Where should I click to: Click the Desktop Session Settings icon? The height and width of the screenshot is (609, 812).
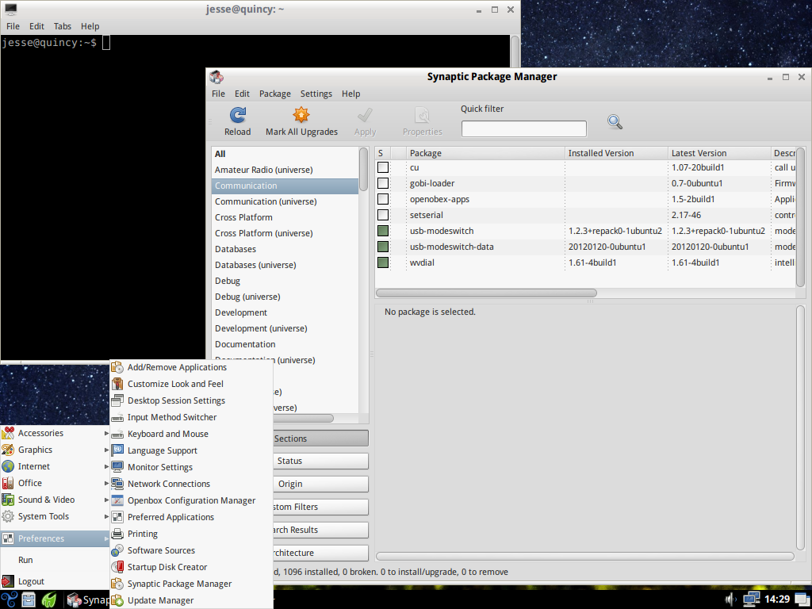(117, 400)
